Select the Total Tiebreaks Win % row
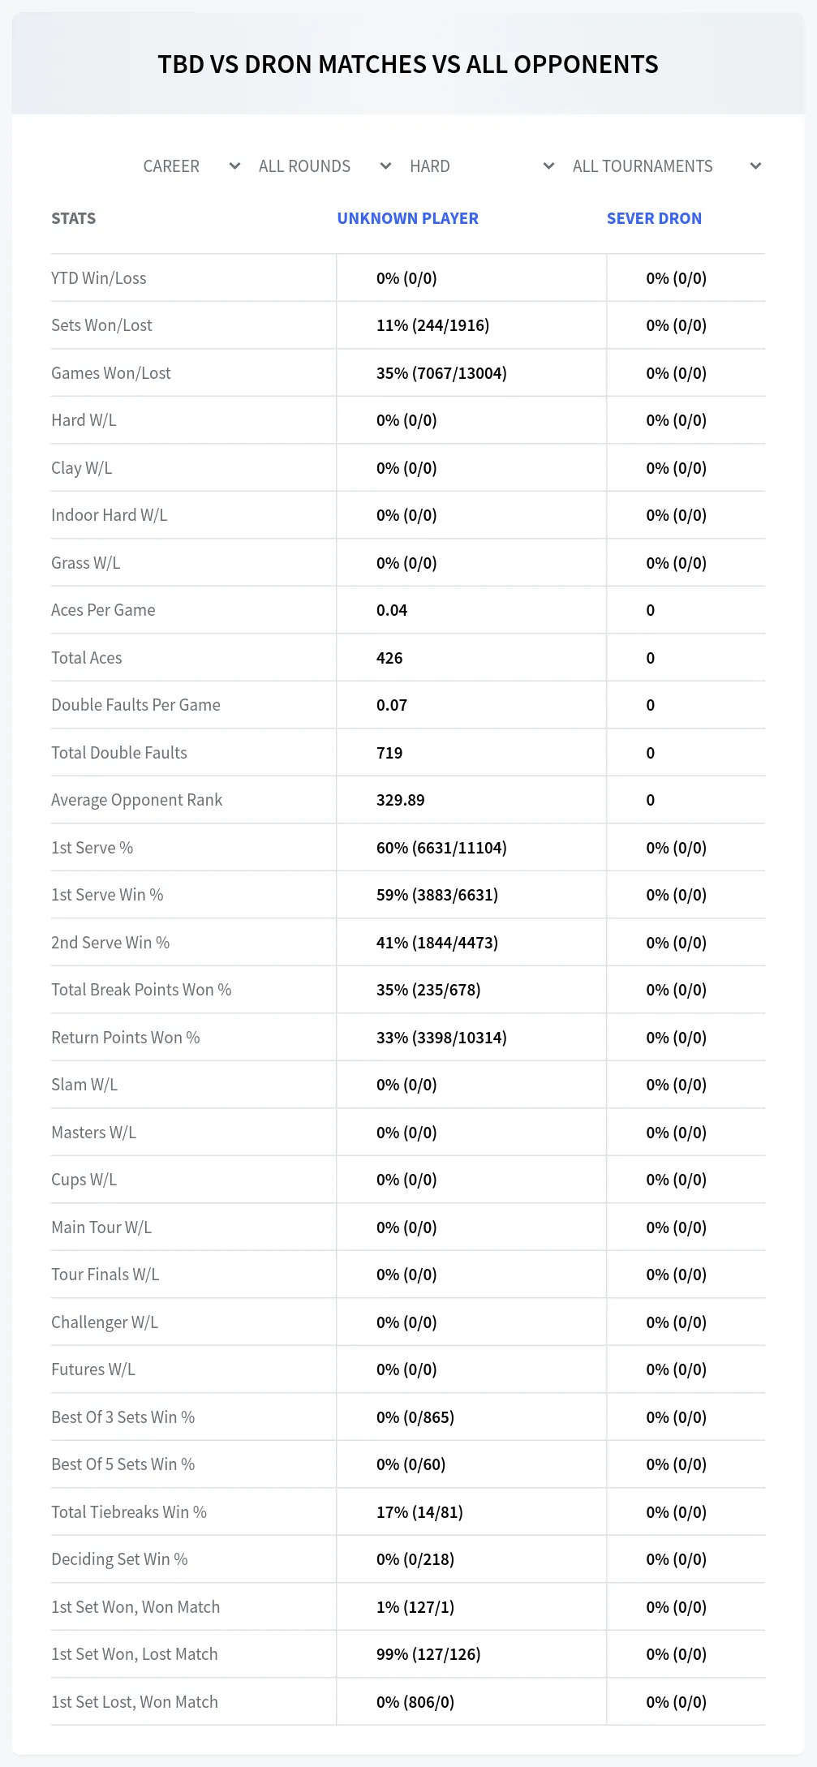 [408, 1512]
